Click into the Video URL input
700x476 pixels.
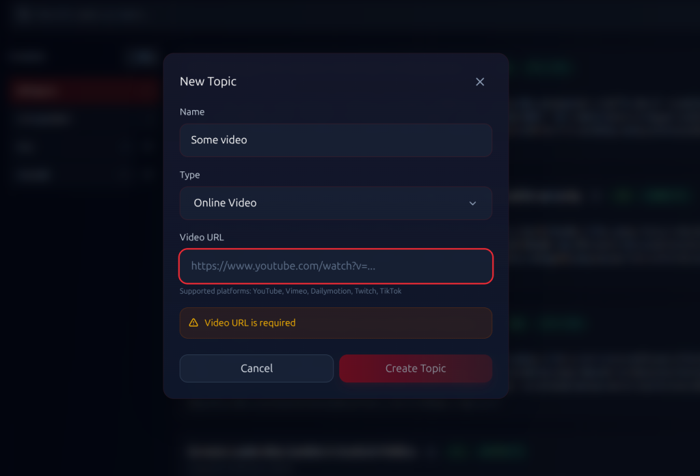(335, 266)
